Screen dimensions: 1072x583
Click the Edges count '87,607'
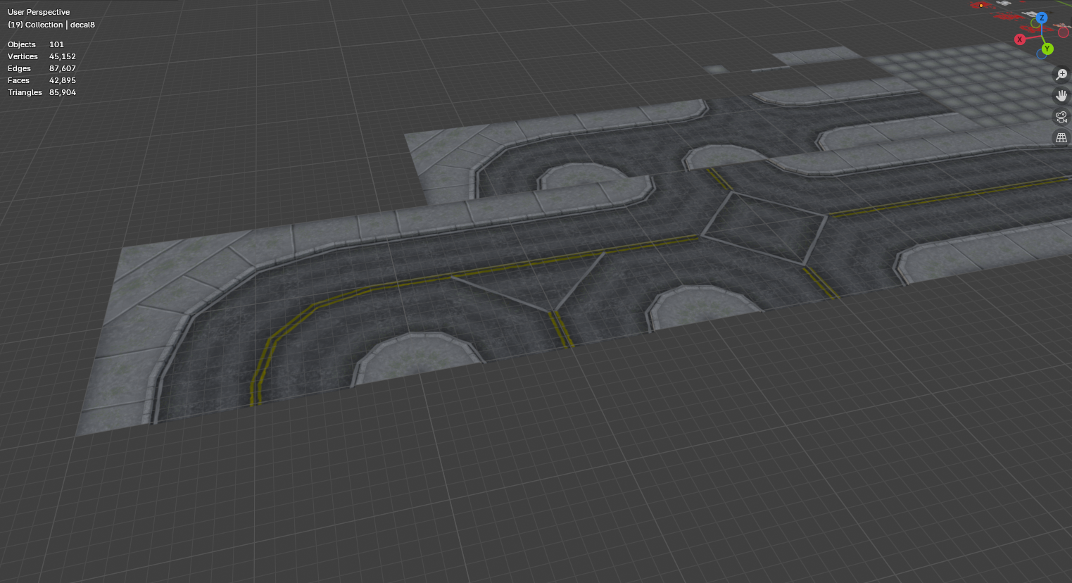click(x=63, y=68)
